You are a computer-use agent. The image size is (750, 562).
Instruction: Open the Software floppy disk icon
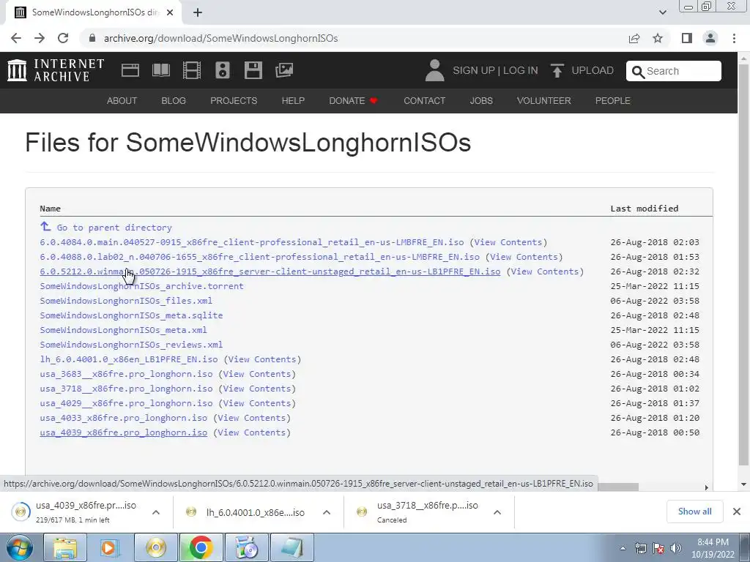click(253, 70)
